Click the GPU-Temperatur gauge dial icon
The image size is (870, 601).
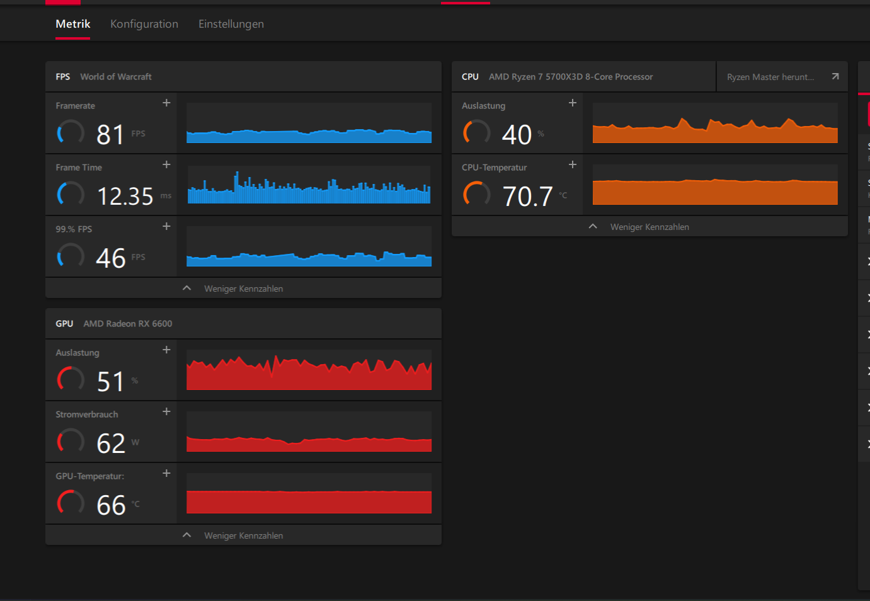[71, 503]
